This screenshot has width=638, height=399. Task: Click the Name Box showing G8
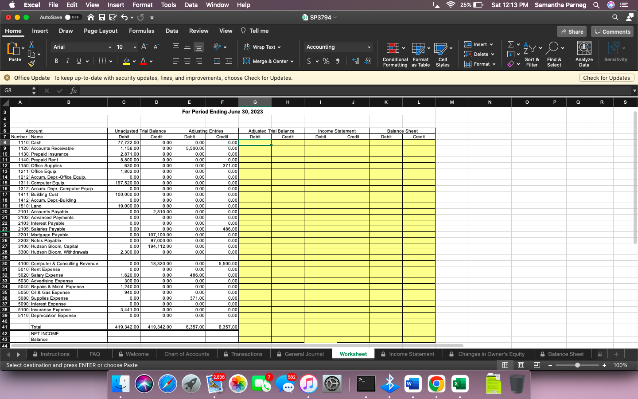16,90
